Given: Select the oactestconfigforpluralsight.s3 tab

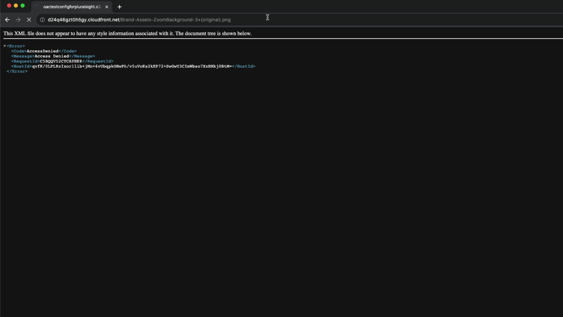Looking at the screenshot, I should click(72, 7).
